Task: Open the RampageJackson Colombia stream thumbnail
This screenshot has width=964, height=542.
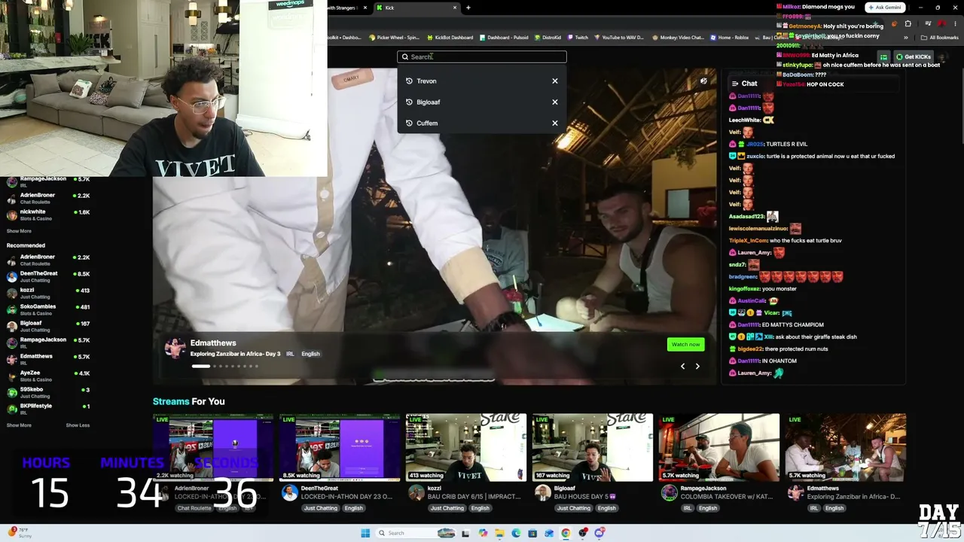Action: [x=719, y=447]
